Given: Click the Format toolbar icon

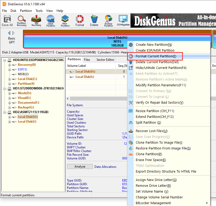Looking at the screenshot, I should click(x=80, y=21).
